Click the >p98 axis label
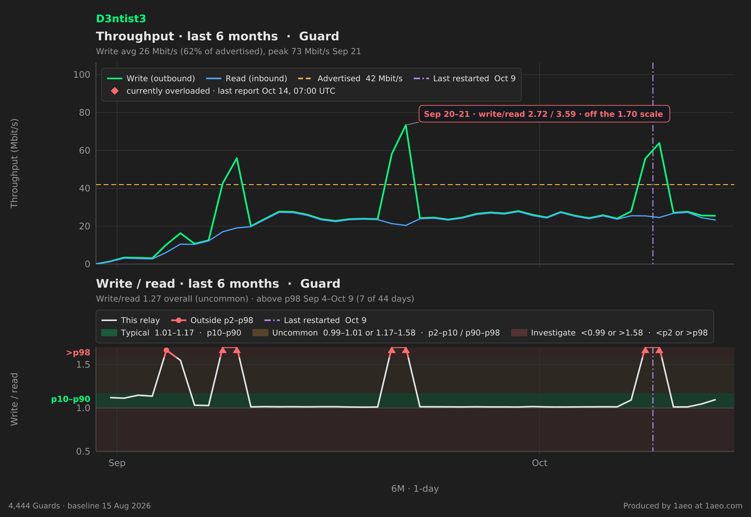751x517 pixels. tap(78, 353)
